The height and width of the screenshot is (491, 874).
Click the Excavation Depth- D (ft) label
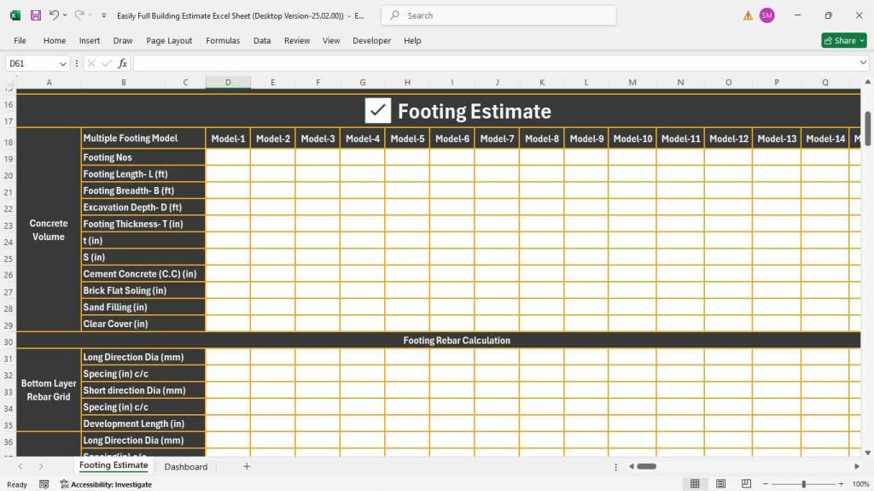143,207
